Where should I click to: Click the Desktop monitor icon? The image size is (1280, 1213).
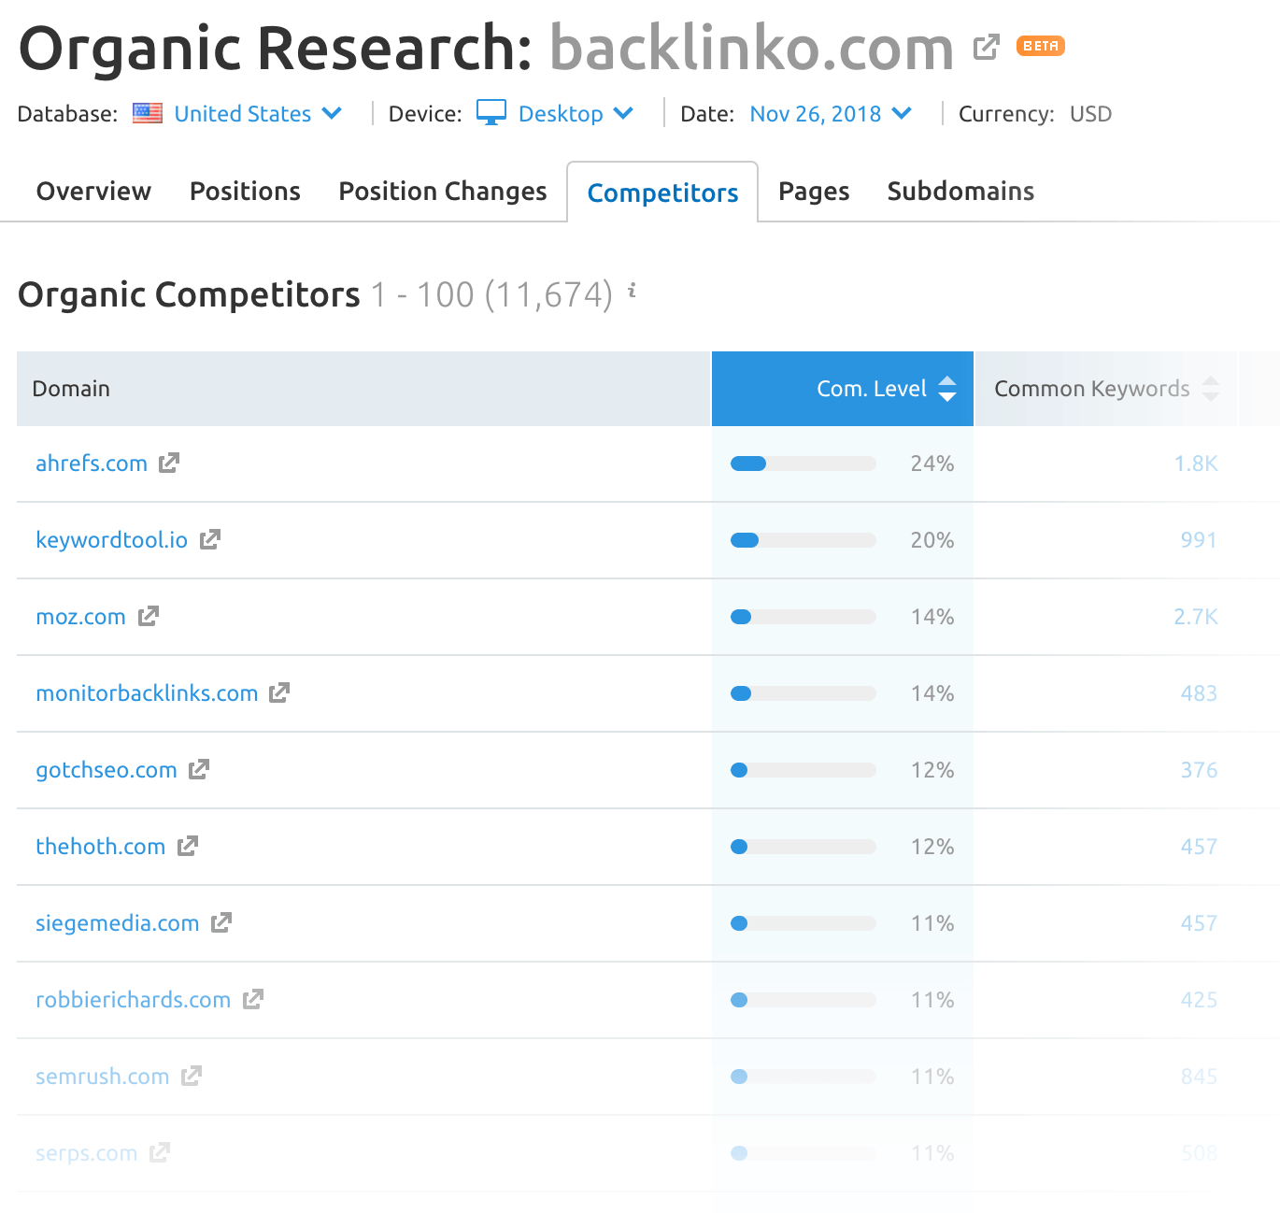[491, 112]
